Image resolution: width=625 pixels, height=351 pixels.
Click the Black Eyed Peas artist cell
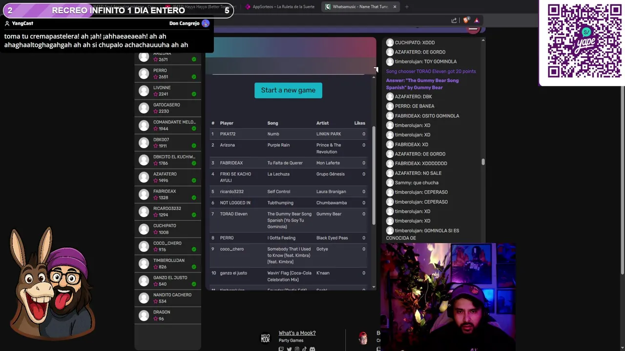332,238
